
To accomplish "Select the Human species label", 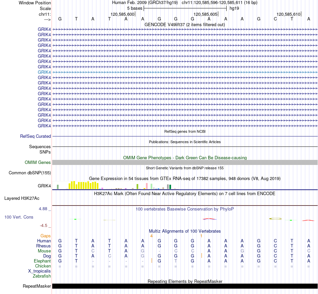I will point(44,241).
